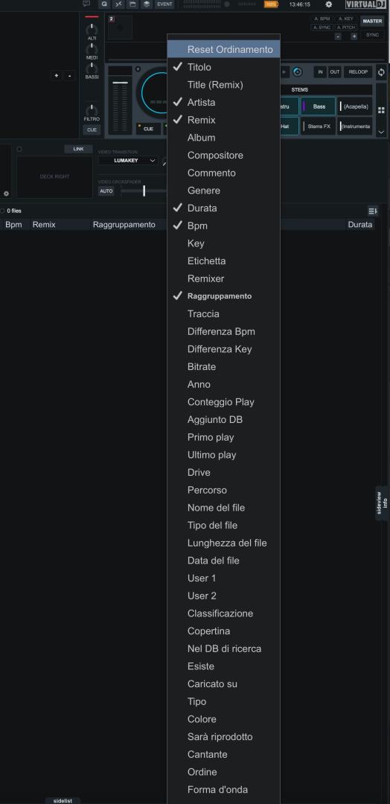Click the chat bubble icon in top bar

[x=86, y=4]
